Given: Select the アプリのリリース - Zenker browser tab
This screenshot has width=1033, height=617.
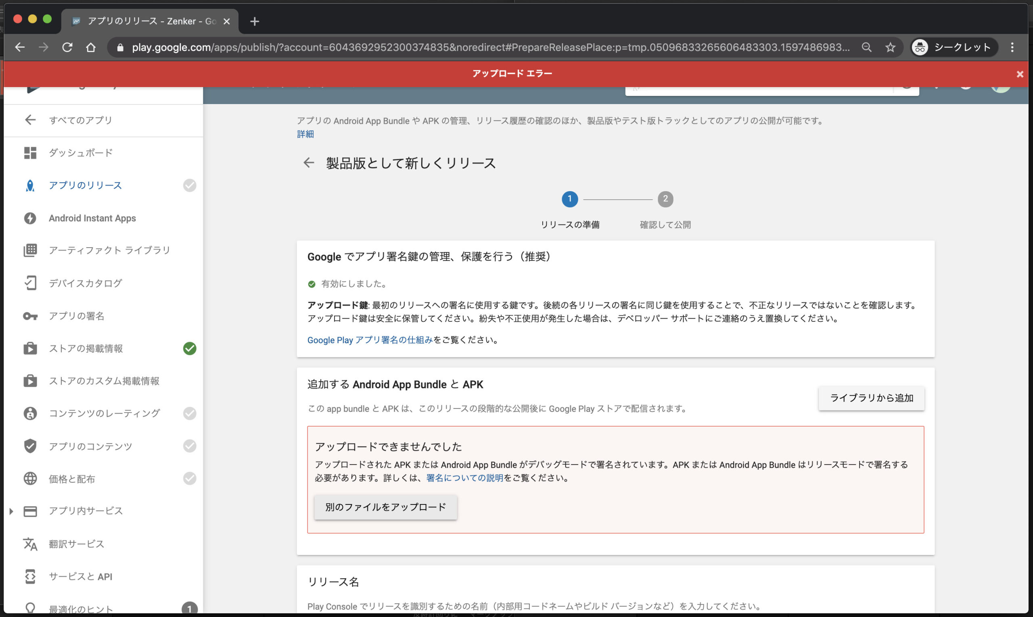Looking at the screenshot, I should point(150,21).
